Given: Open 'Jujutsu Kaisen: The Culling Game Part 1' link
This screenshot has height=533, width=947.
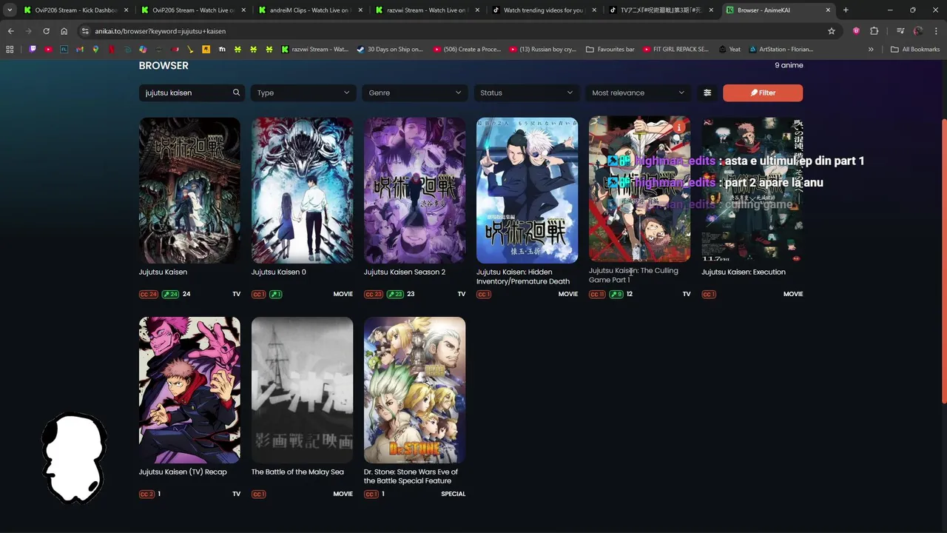Looking at the screenshot, I should [633, 275].
